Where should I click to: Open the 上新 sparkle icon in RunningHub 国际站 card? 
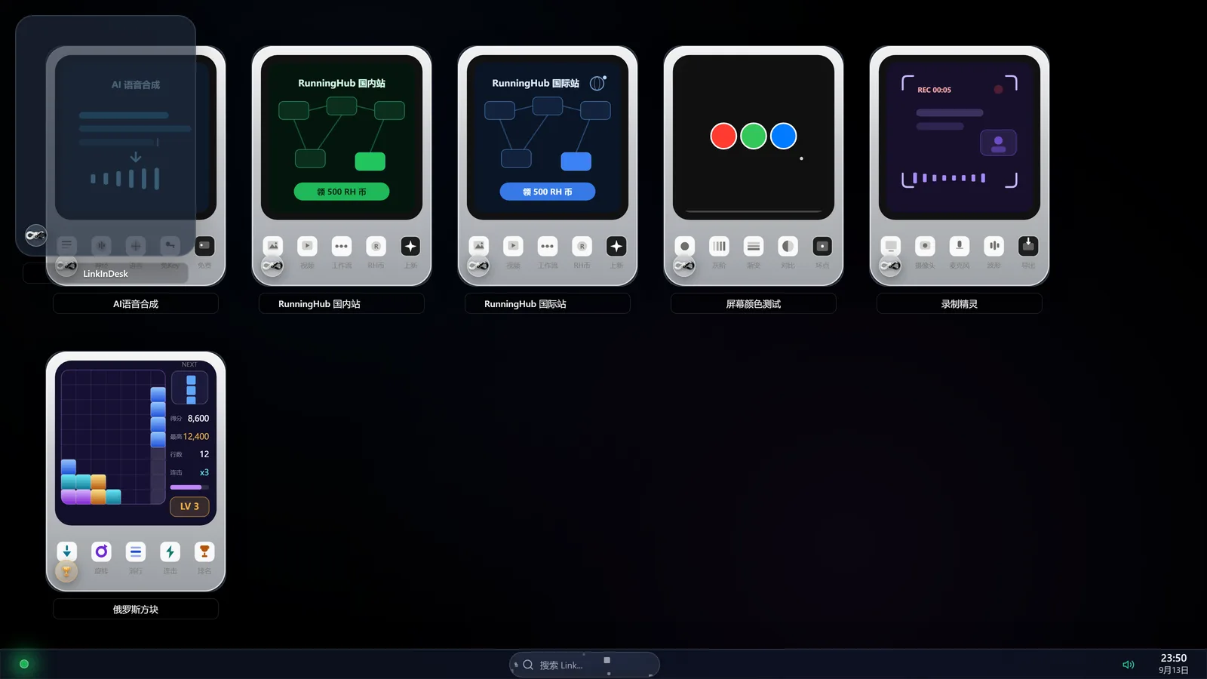(x=616, y=246)
